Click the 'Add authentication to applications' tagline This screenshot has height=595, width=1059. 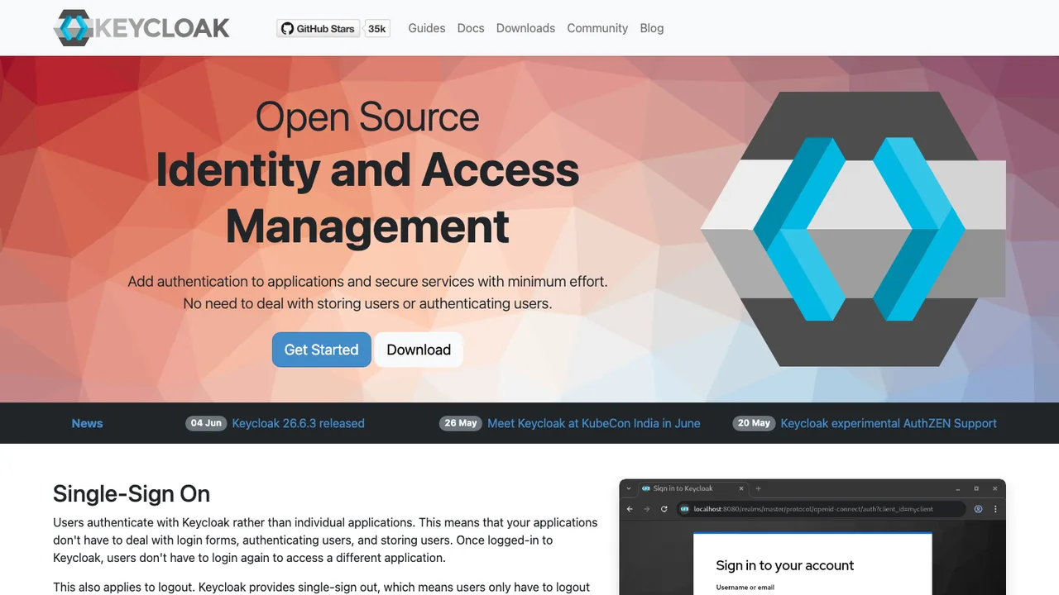[x=367, y=282]
